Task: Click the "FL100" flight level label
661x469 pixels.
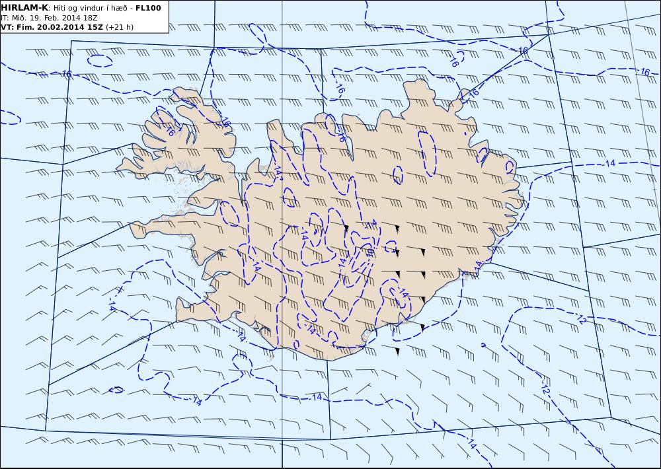Action: click(148, 8)
